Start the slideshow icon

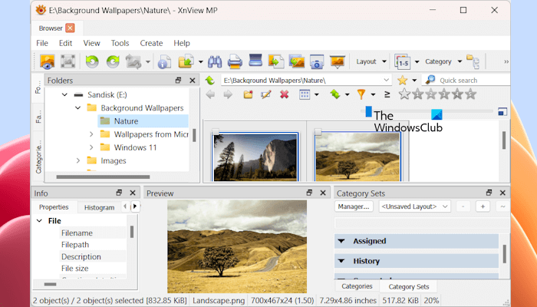(x=338, y=61)
